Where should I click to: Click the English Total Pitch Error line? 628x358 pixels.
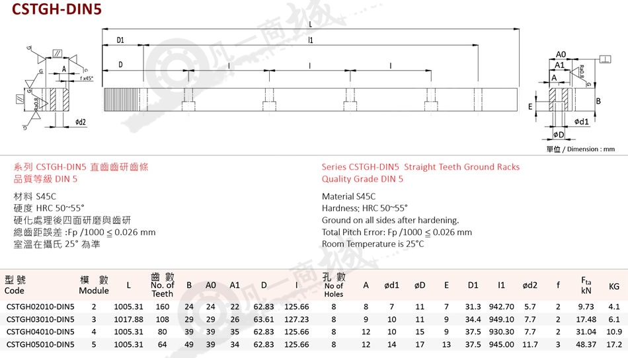397,232
